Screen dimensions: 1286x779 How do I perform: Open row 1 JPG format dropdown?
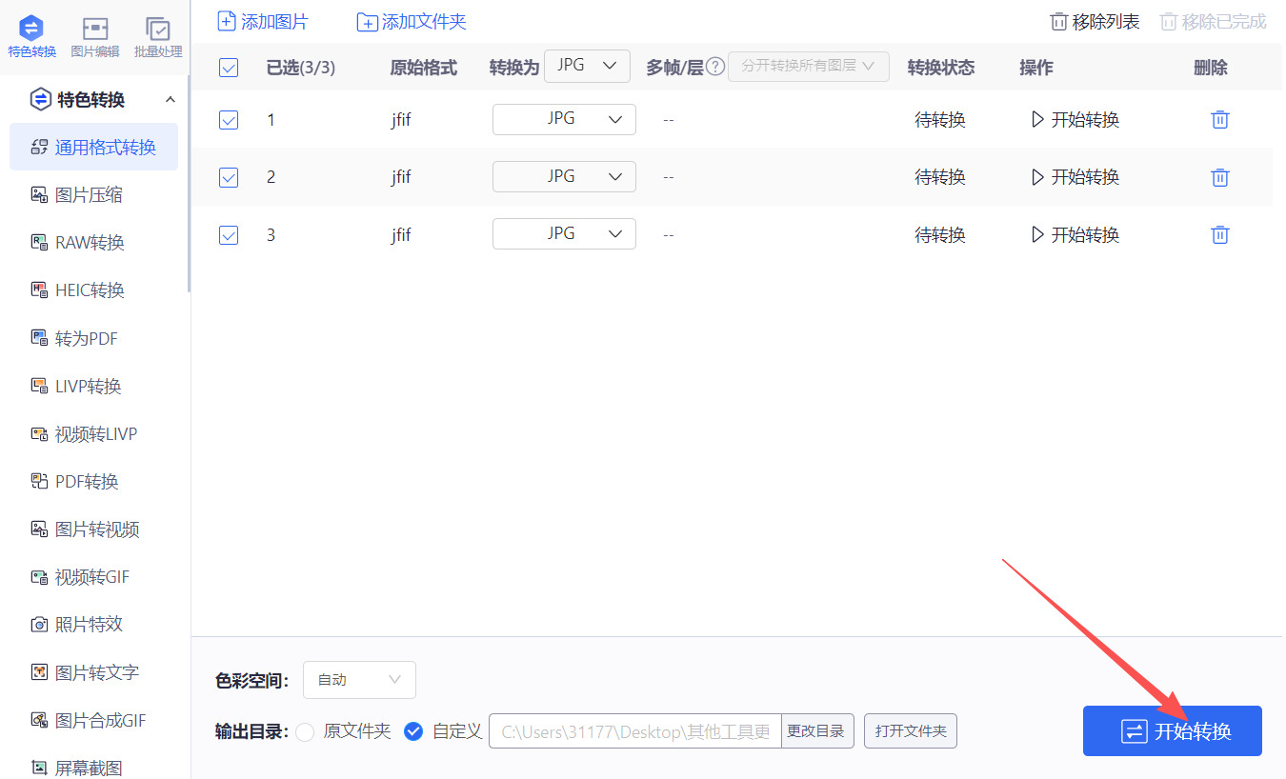(564, 119)
